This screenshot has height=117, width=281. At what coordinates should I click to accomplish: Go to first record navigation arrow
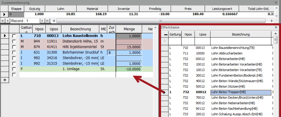[2, 21]
